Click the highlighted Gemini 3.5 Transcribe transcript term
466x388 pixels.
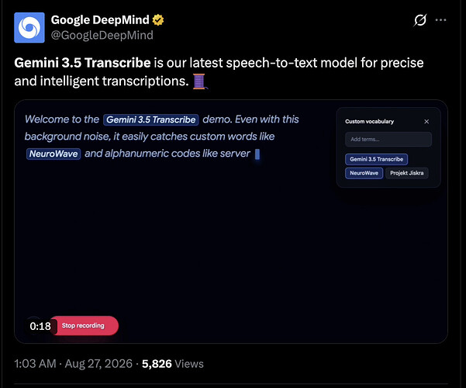point(151,120)
